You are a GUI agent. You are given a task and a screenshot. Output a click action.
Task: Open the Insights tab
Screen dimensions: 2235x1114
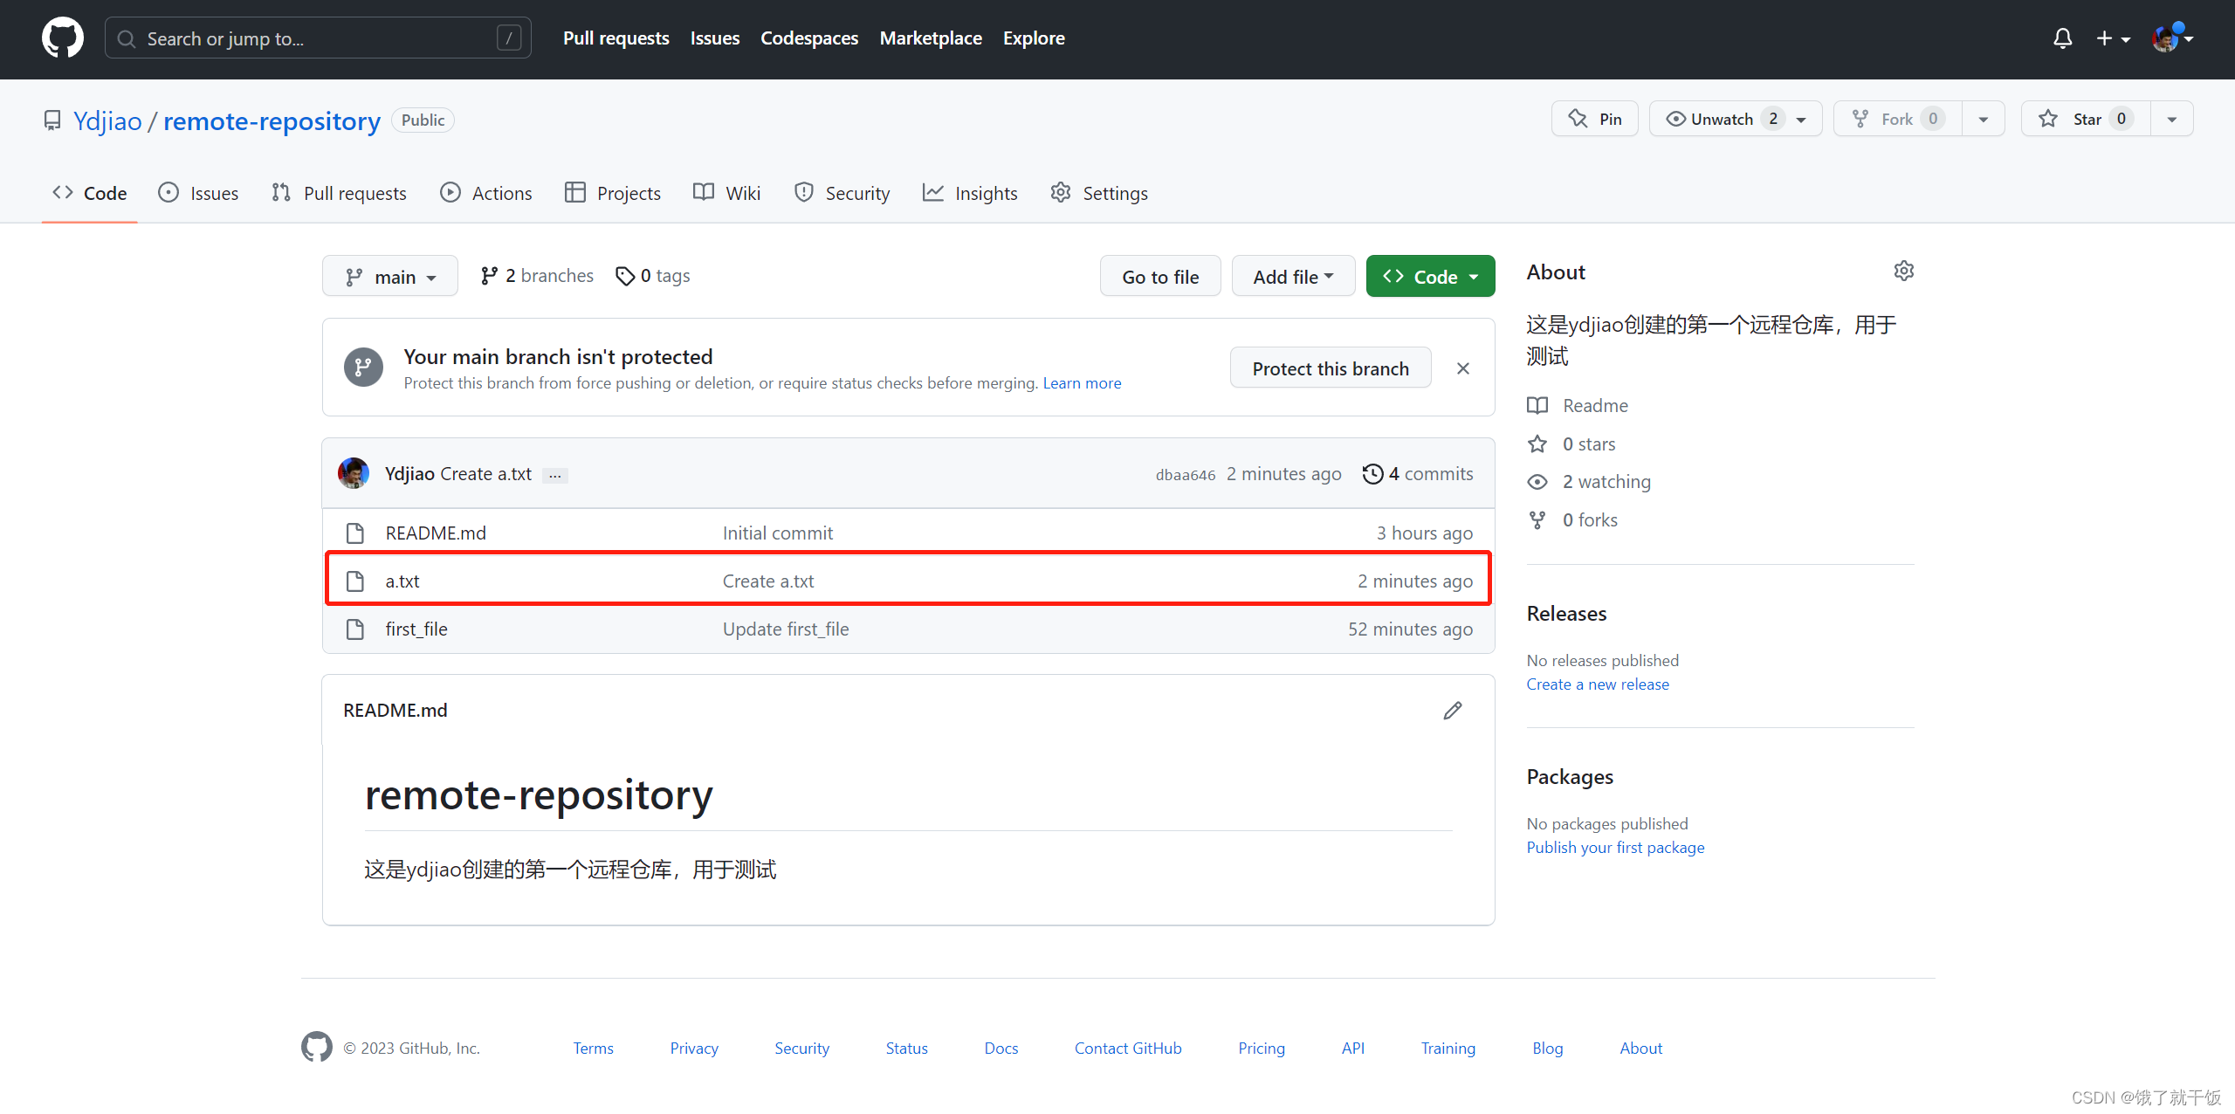[x=970, y=193]
